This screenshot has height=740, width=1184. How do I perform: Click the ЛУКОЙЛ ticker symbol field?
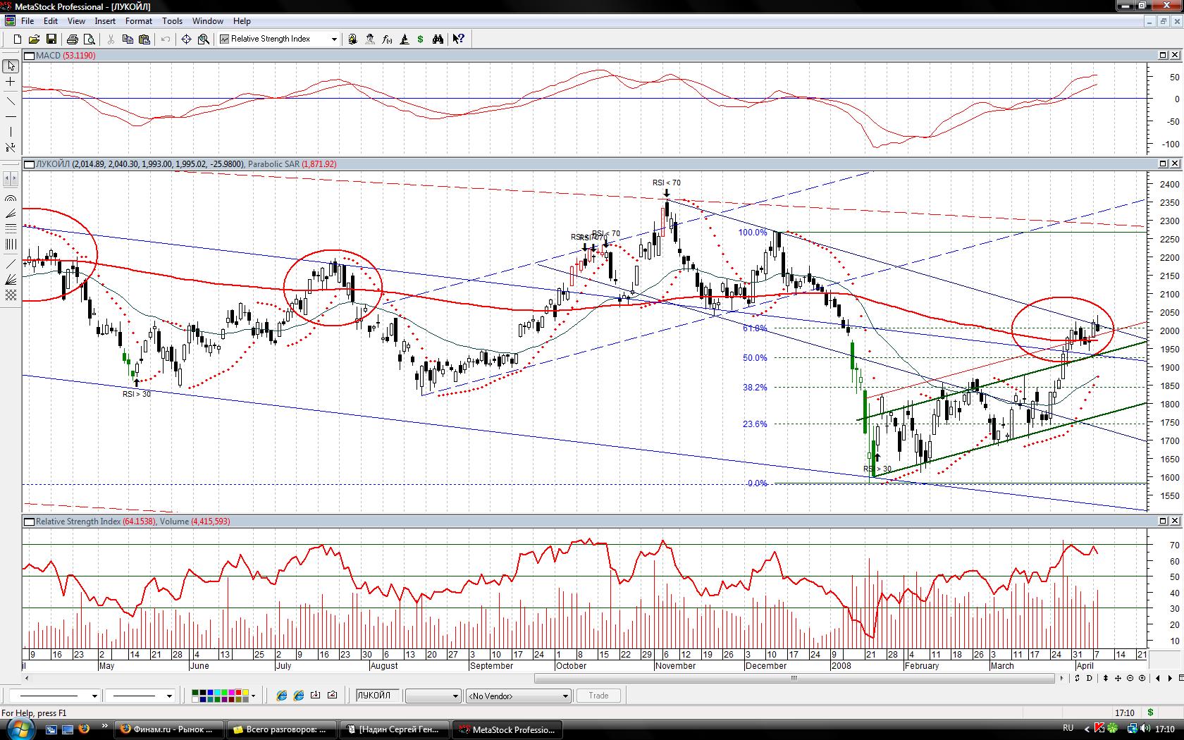[378, 696]
